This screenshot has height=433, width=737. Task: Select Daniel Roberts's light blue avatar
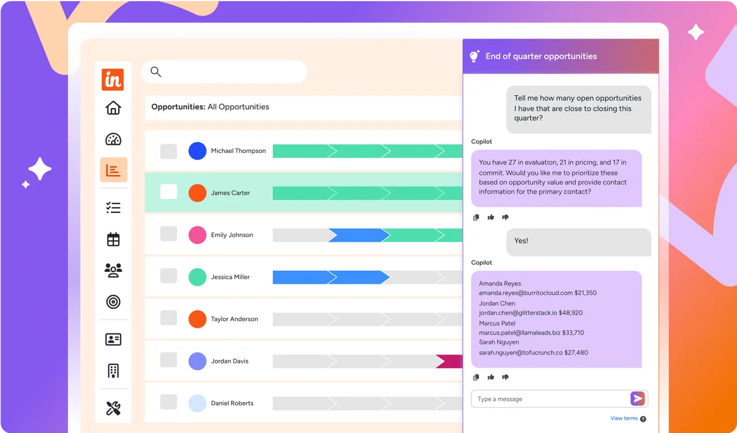[x=197, y=403]
